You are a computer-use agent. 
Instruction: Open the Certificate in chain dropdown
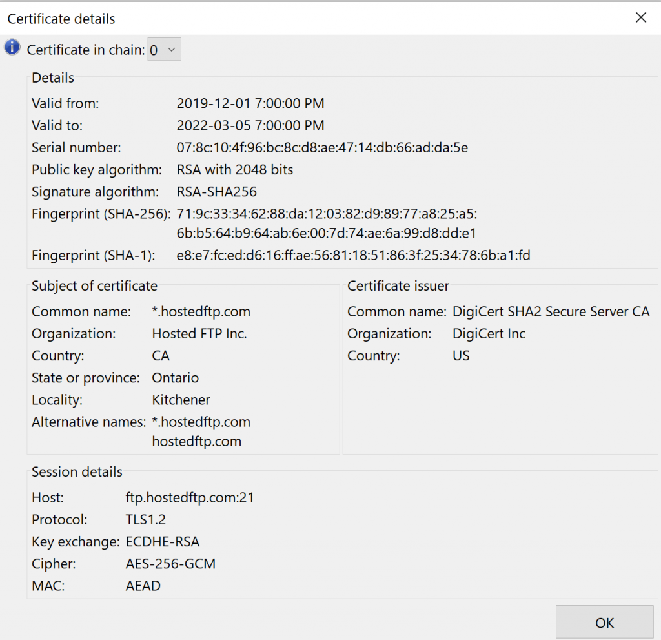165,49
